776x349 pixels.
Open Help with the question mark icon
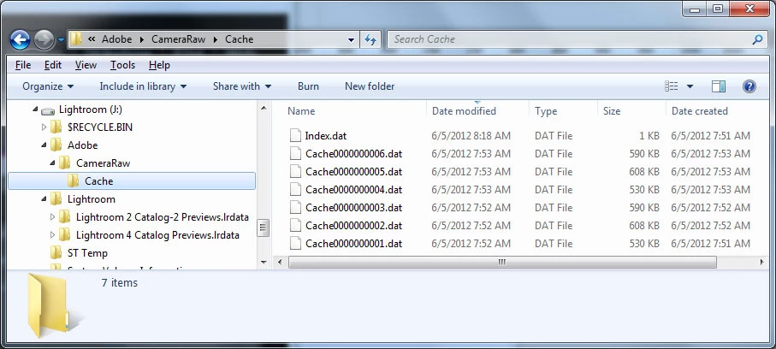coord(749,86)
